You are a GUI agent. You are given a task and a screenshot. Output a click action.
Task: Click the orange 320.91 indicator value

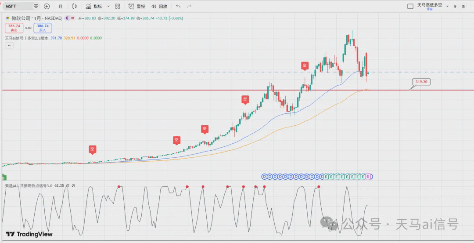coord(69,38)
